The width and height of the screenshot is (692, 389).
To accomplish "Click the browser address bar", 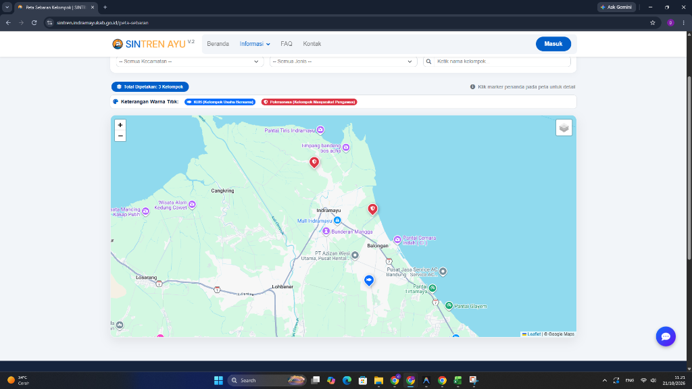I will click(344, 22).
